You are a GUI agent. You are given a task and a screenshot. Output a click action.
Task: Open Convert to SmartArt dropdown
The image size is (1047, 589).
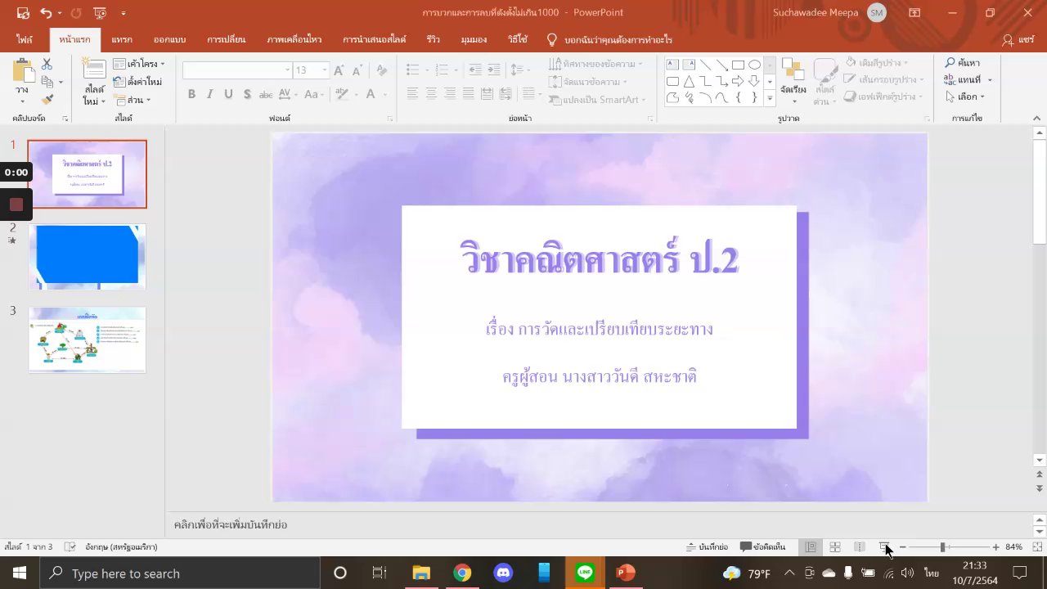(597, 100)
